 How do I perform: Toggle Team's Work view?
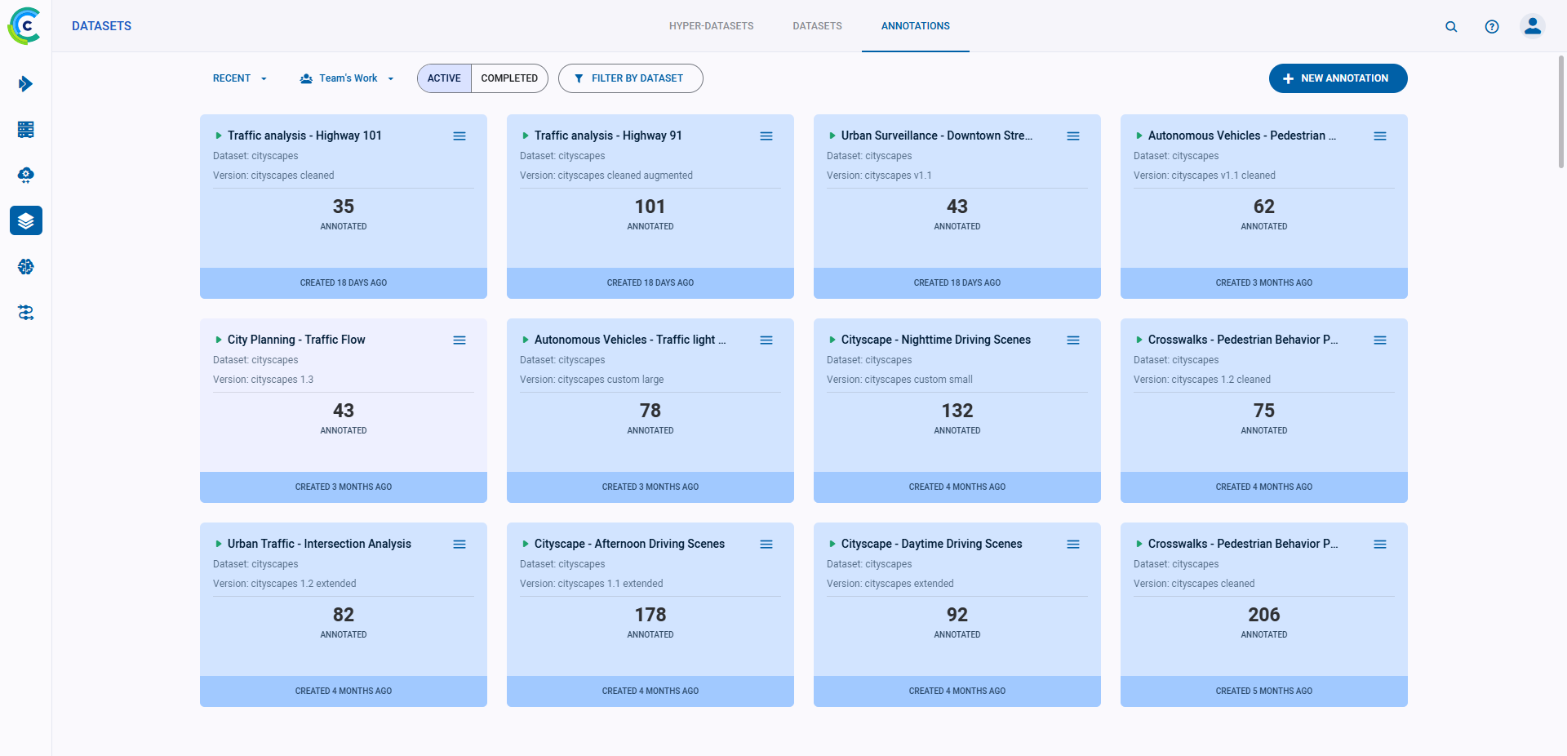click(346, 78)
